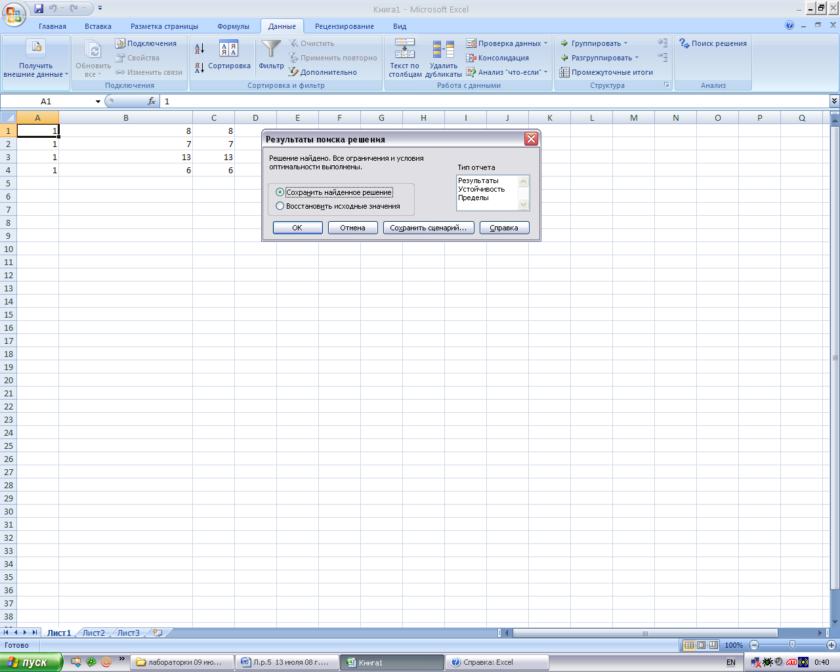Click the formula bar input

pyautogui.click(x=495, y=101)
